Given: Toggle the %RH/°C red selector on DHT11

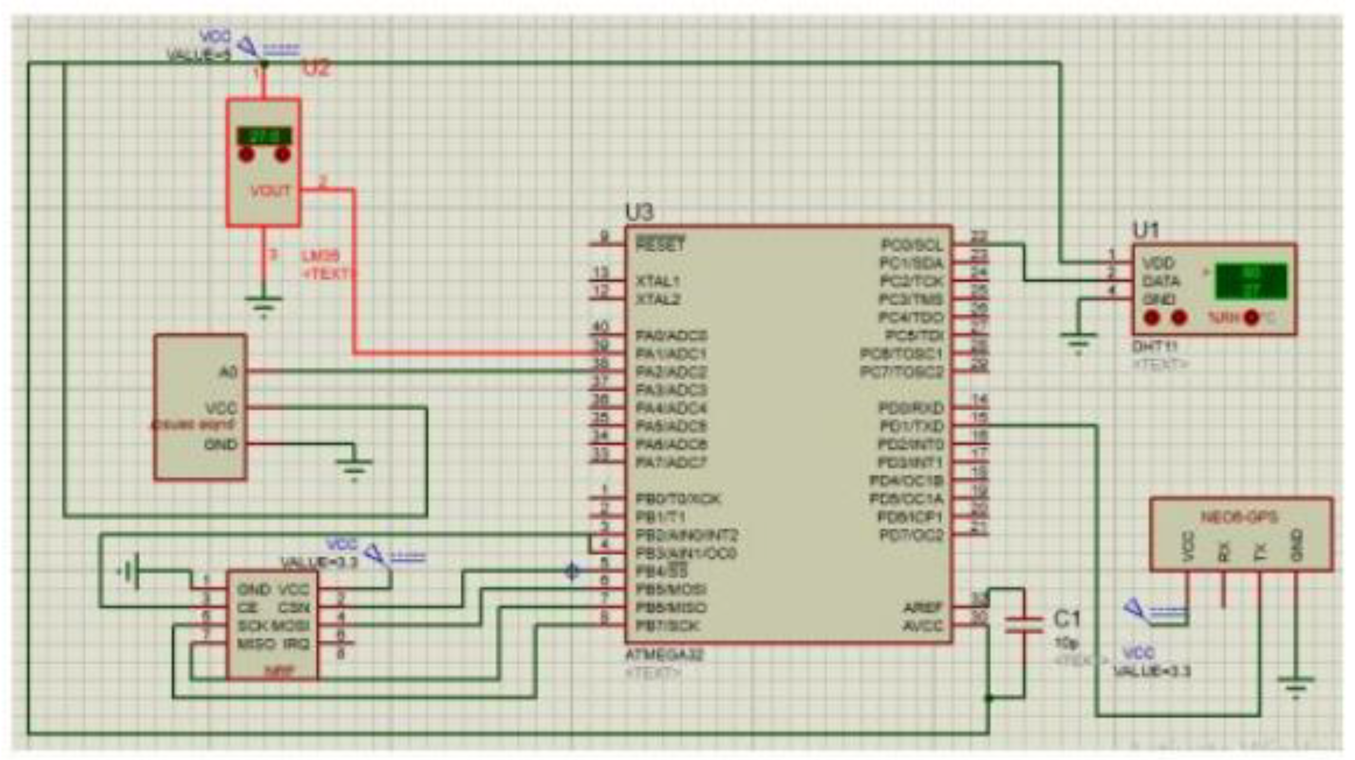Looking at the screenshot, I should click(x=1252, y=318).
